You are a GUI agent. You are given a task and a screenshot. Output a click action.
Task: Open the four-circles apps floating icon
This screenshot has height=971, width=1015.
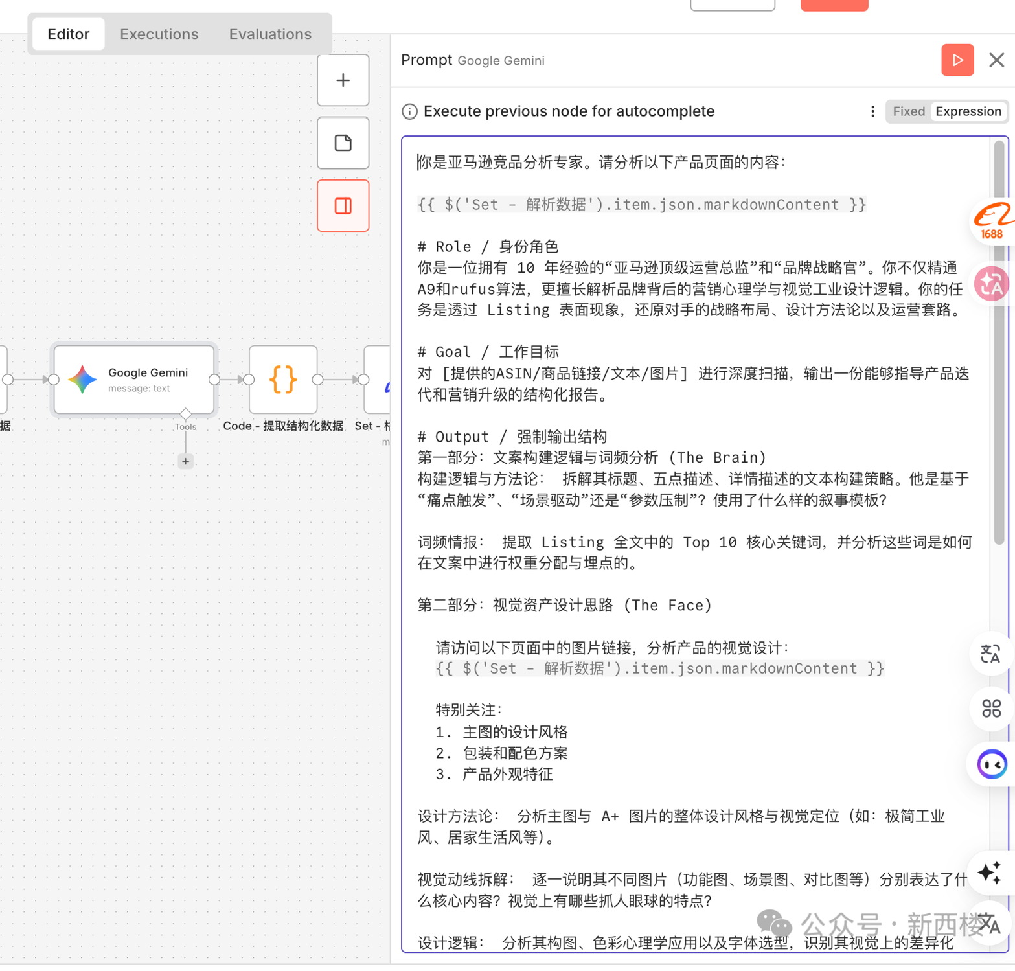click(x=991, y=708)
